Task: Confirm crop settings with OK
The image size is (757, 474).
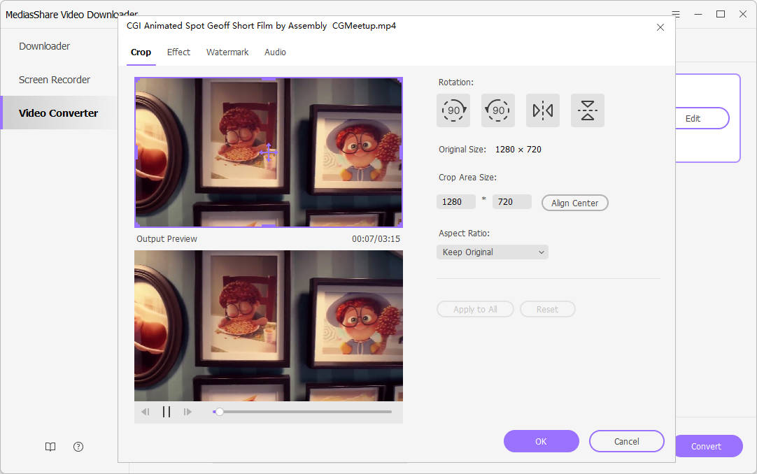Action: coord(541,441)
